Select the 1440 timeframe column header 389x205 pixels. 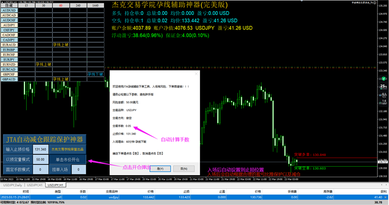tap(96, 5)
